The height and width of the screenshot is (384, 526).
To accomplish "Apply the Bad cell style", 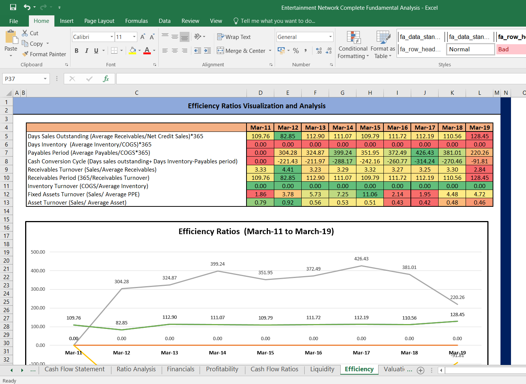I will point(511,49).
